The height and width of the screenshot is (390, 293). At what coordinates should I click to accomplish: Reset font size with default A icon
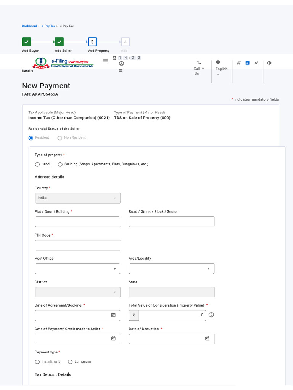coord(247,63)
